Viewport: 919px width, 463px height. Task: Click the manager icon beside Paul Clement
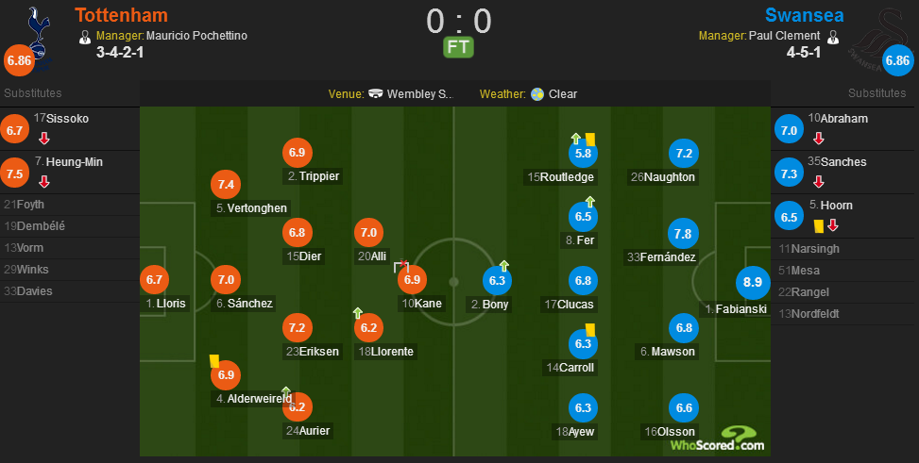(x=832, y=37)
